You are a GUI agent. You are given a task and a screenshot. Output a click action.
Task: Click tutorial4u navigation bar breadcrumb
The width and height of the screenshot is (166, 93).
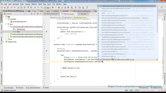(65, 11)
